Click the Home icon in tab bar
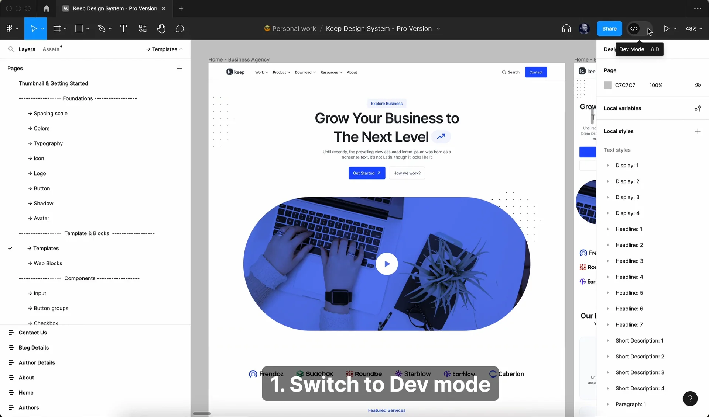Image resolution: width=709 pixels, height=417 pixels. (46, 8)
